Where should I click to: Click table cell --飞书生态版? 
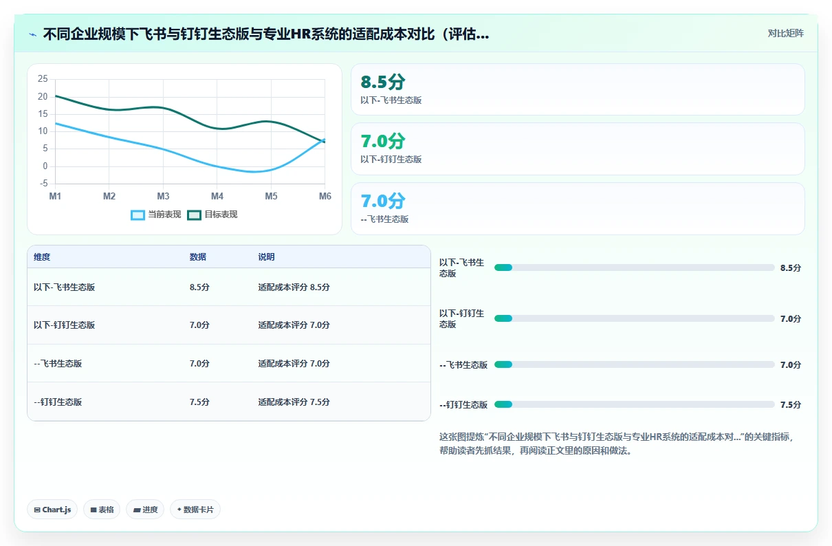click(x=58, y=364)
